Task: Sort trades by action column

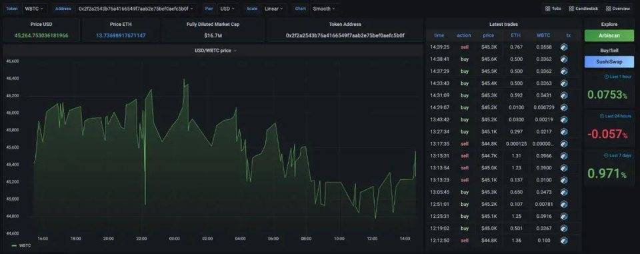Action: (x=464, y=35)
